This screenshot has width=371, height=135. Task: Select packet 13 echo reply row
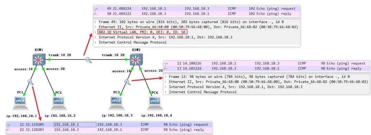pyautogui.click(x=267, y=69)
